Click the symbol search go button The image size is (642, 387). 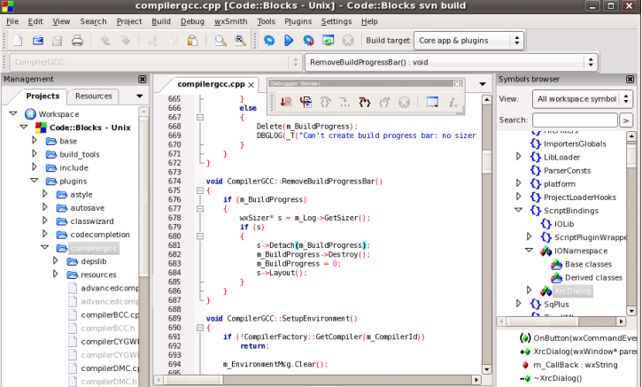click(625, 120)
